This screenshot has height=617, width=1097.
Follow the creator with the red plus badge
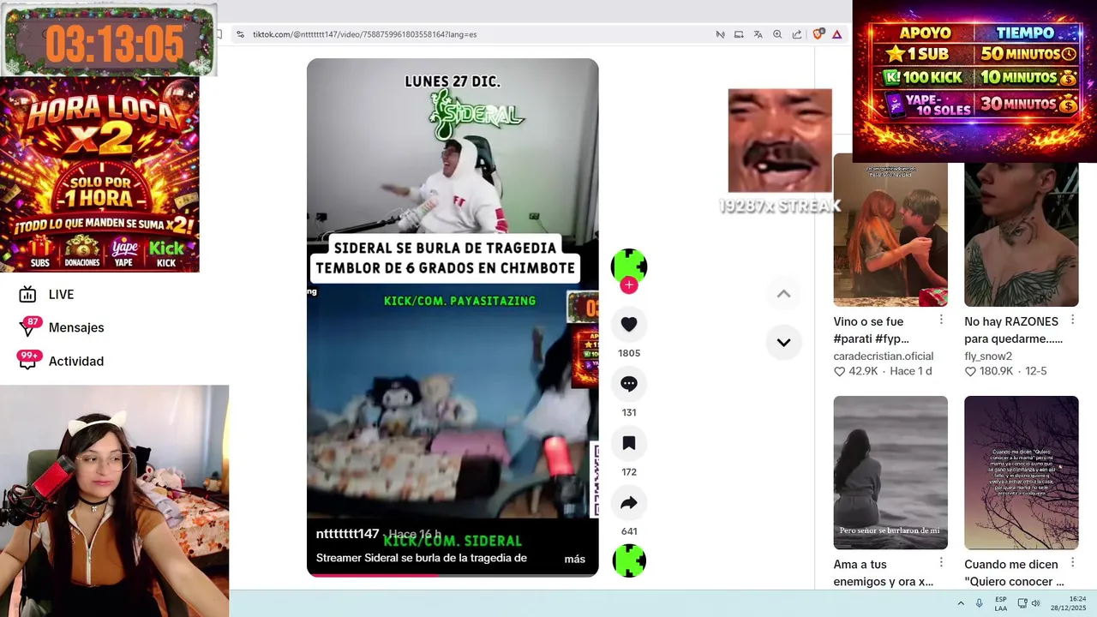629,285
